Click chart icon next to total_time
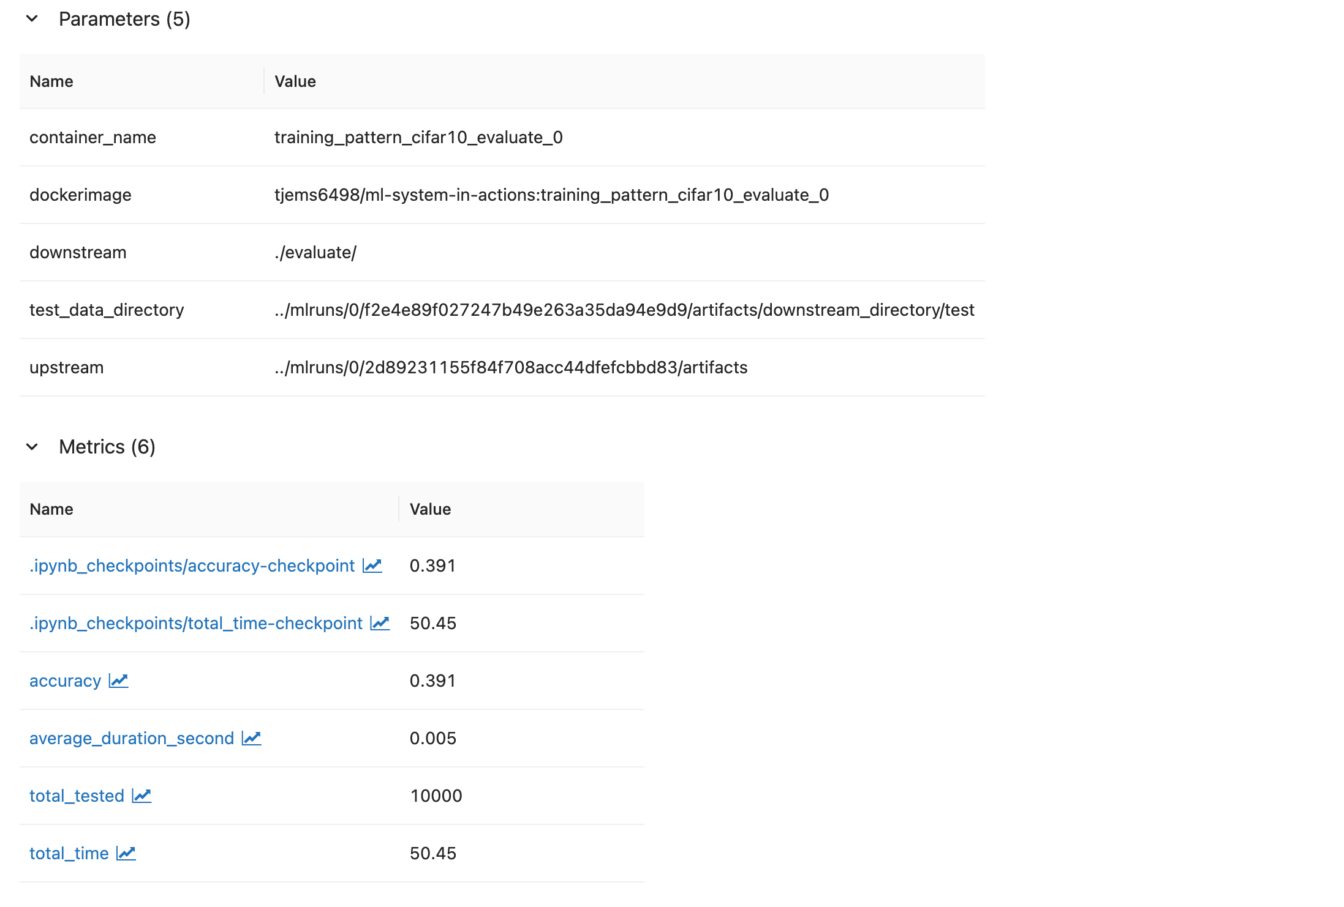 click(x=126, y=853)
